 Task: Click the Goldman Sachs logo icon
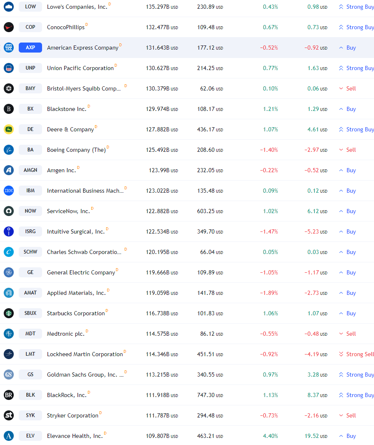click(x=9, y=375)
